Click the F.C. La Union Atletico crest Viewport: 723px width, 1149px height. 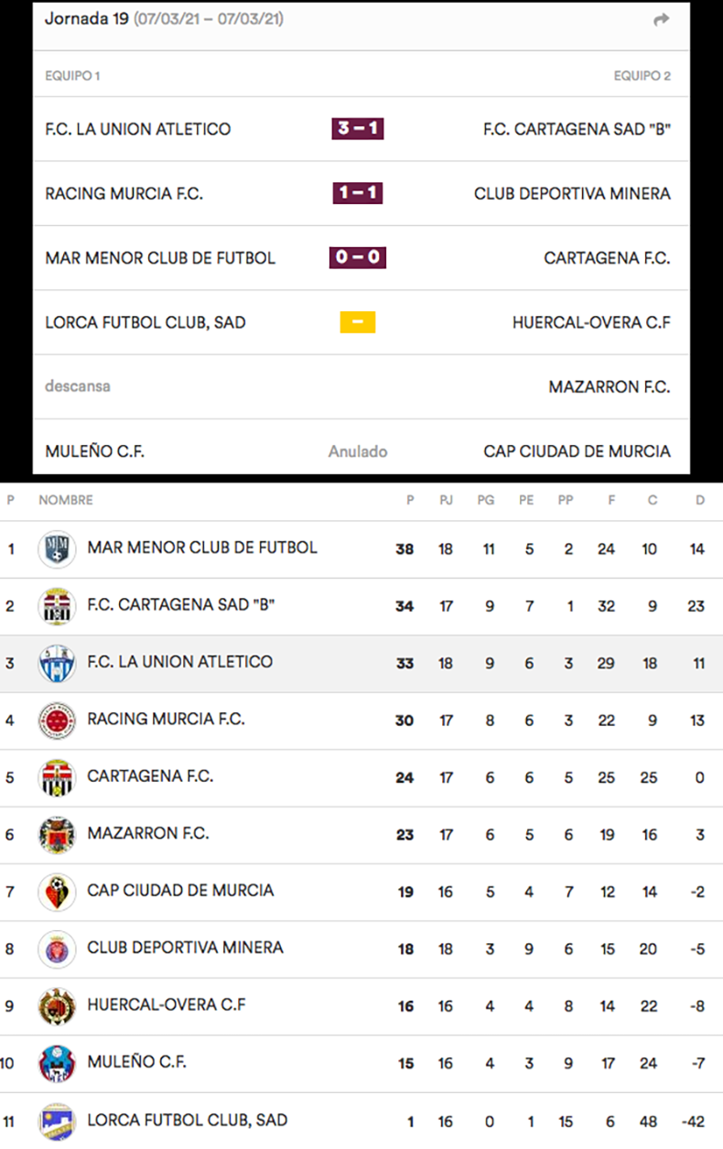pyautogui.click(x=56, y=663)
